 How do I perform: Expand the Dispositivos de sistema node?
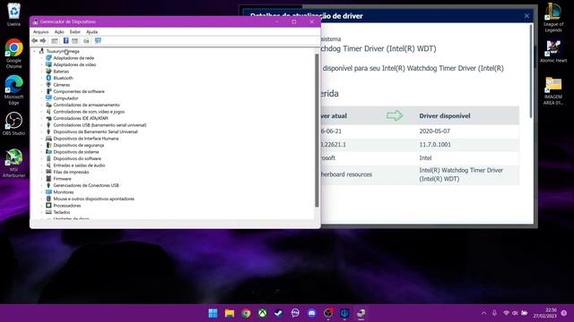pos(41,152)
